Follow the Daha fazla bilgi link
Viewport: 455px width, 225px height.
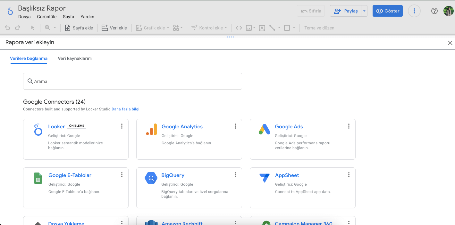pyautogui.click(x=125, y=109)
